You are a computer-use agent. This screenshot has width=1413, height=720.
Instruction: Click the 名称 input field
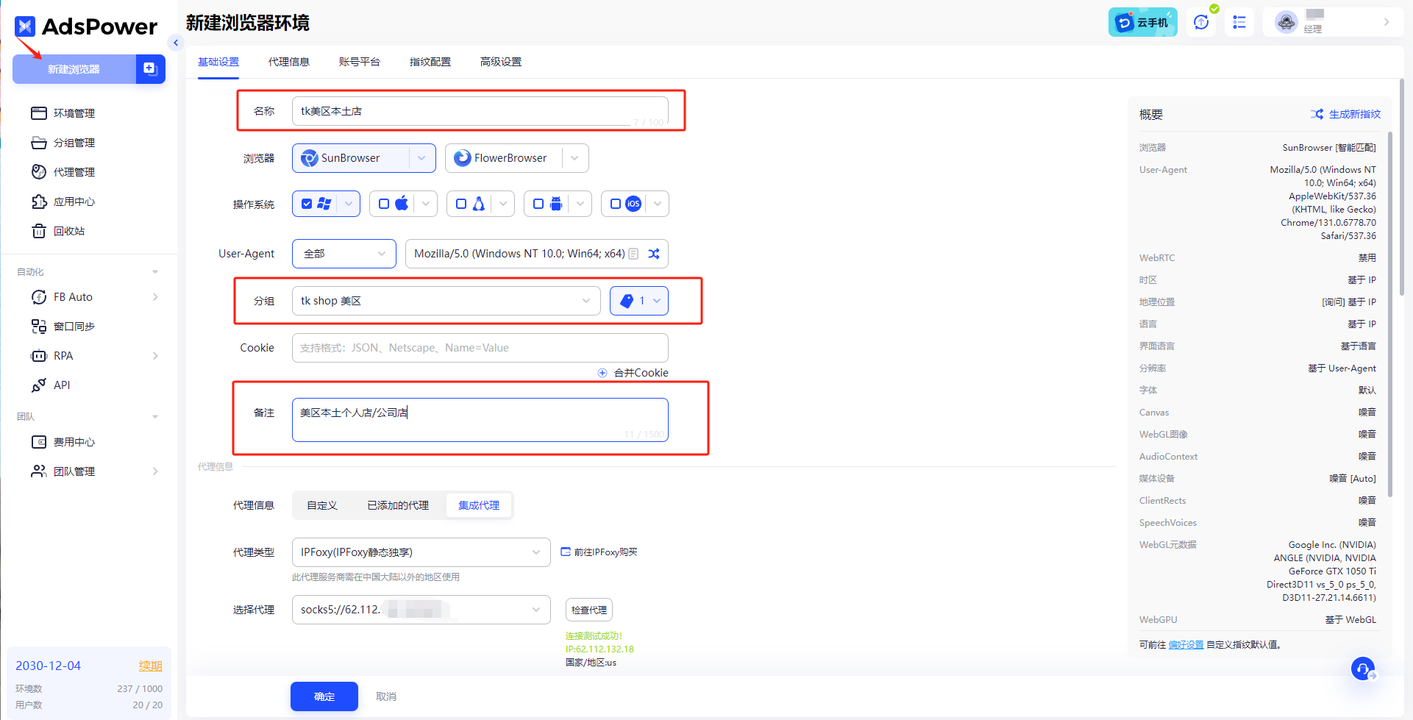pyautogui.click(x=480, y=112)
